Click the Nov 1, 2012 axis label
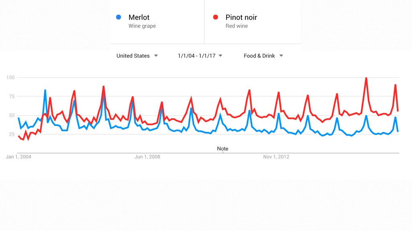 point(276,157)
